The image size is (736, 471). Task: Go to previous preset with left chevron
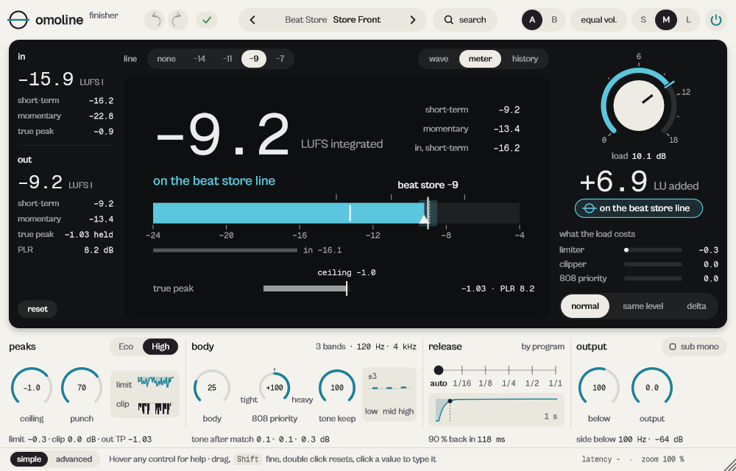(252, 20)
